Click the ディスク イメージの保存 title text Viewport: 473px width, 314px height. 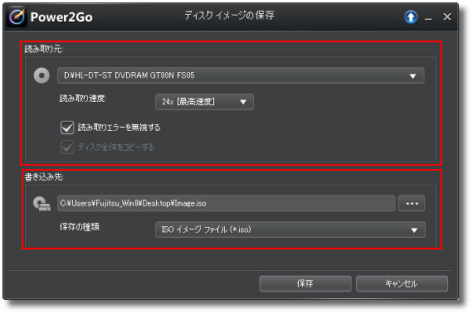pyautogui.click(x=230, y=16)
